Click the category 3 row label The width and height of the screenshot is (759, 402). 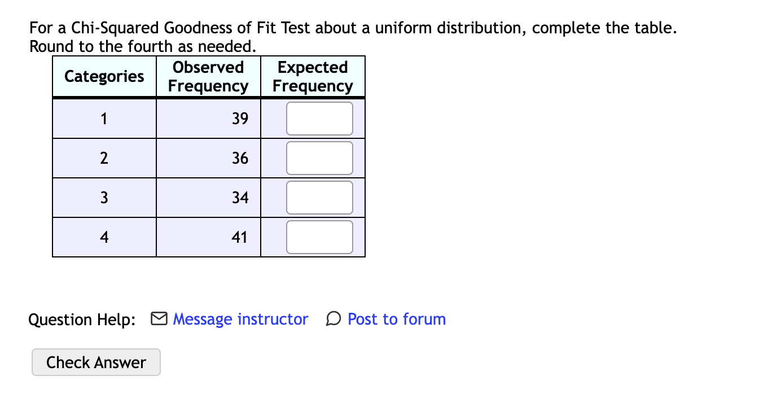pos(104,198)
